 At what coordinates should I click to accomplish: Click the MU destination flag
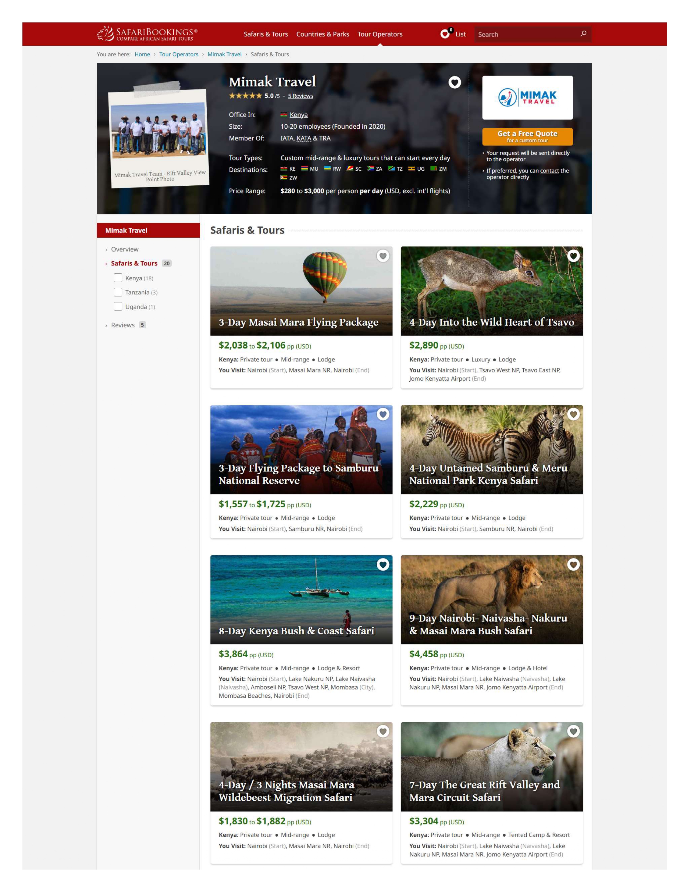(x=305, y=168)
